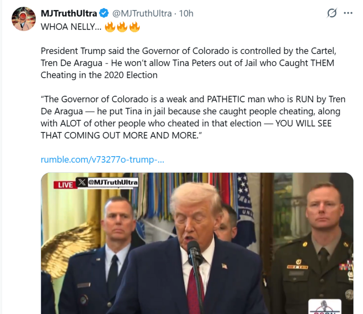Click the @MJTruthUltra handle in the header
Image resolution: width=363 pixels, height=314 pixels.
pos(142,14)
